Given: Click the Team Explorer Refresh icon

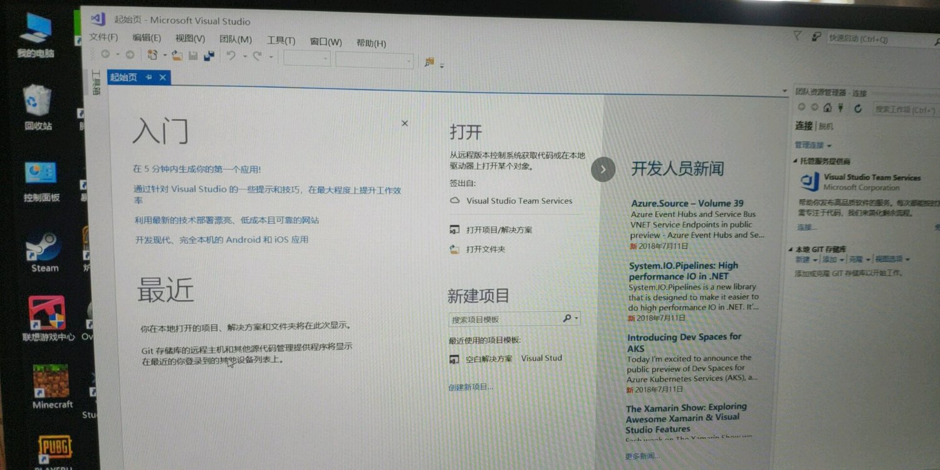Looking at the screenshot, I should (x=858, y=108).
